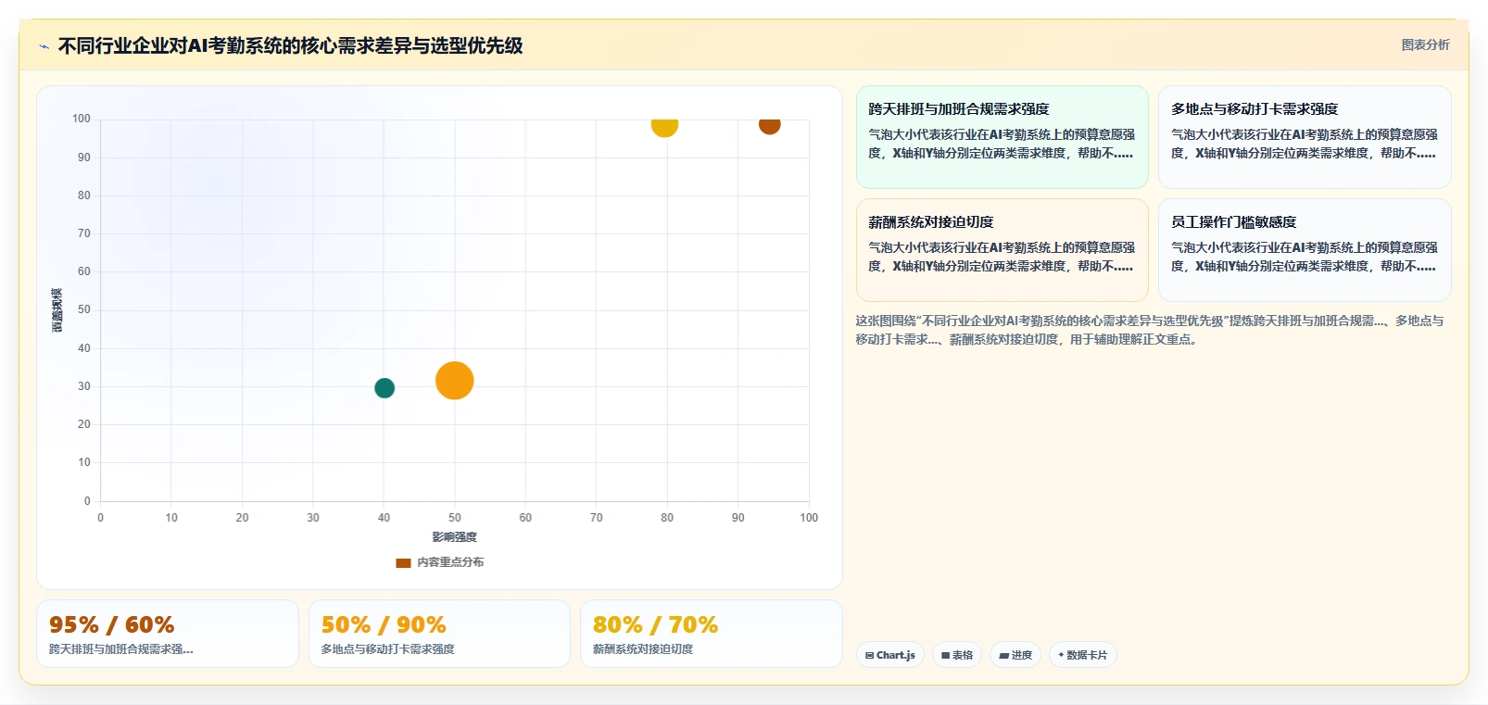1488x705 pixels.
Task: Click the lightning icon beside the chart title
Action: click(x=44, y=46)
